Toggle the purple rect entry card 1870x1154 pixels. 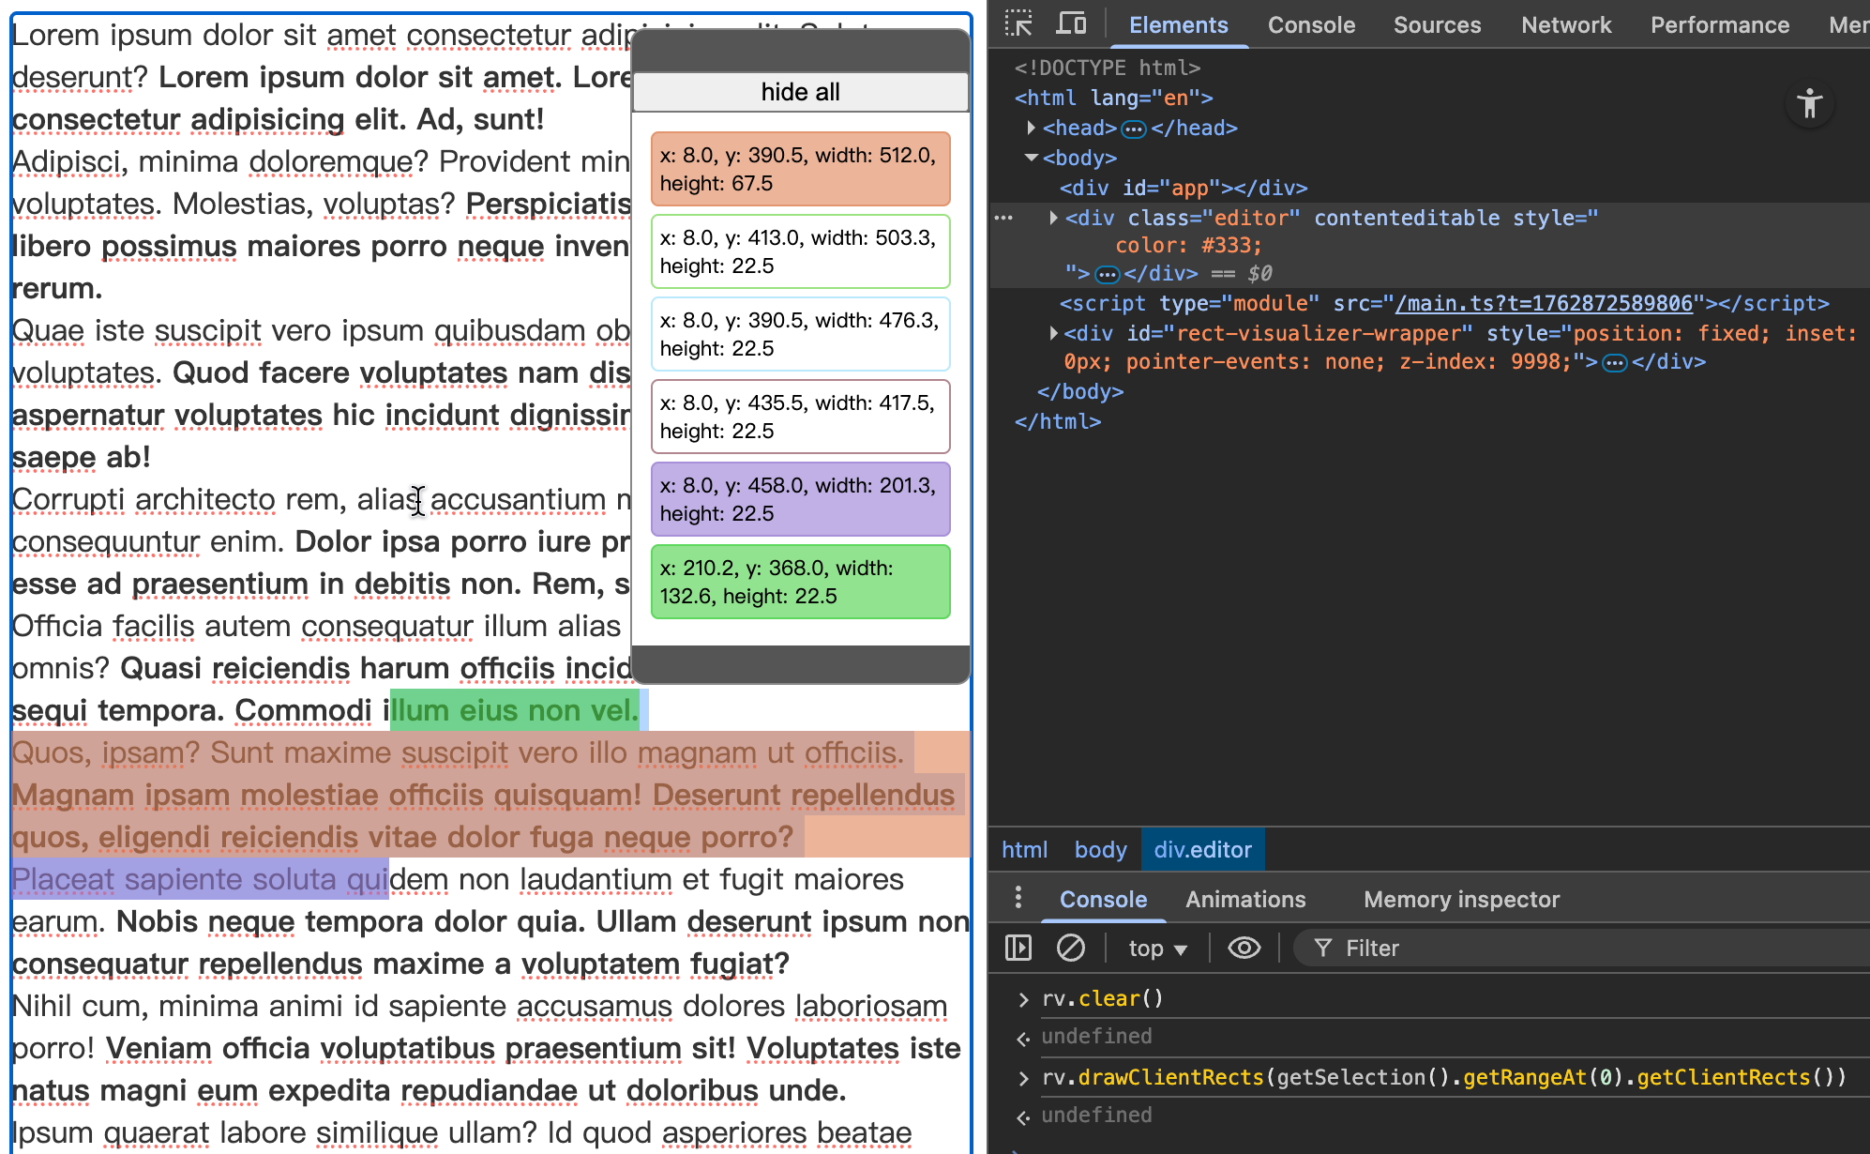click(800, 499)
